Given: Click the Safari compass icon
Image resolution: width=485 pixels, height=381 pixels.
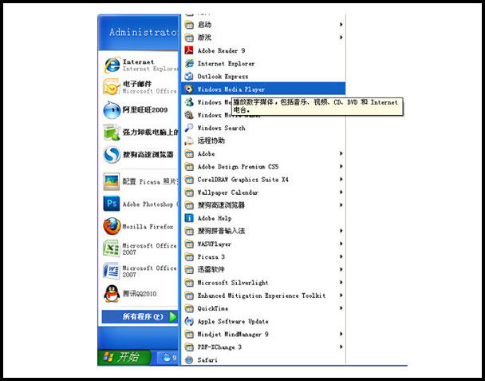Looking at the screenshot, I should pos(189,360).
